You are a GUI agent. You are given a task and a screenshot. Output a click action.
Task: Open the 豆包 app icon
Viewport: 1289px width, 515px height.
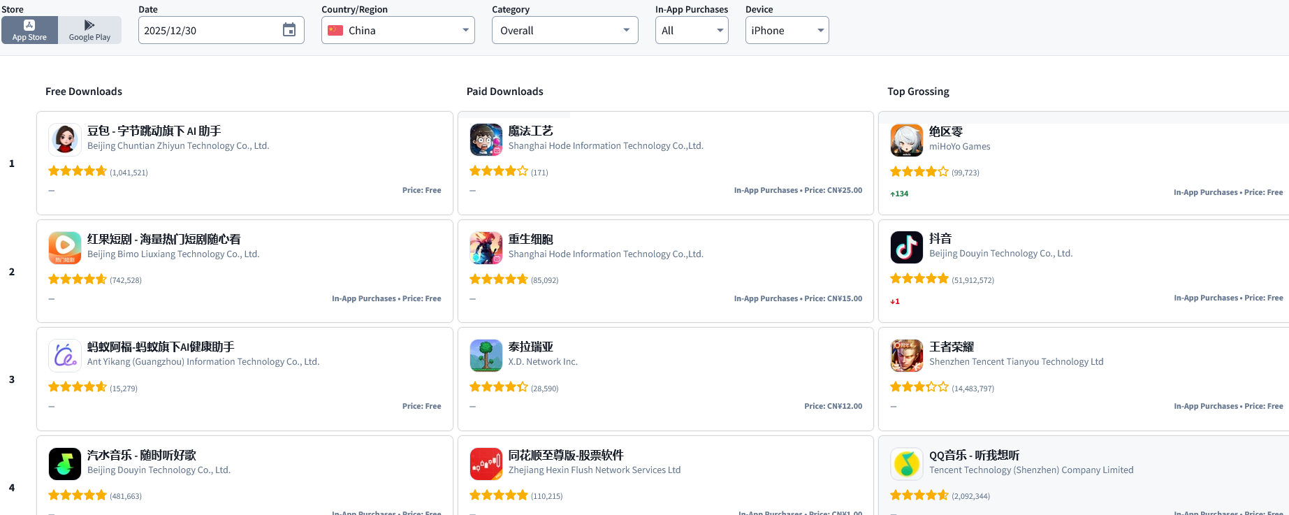(x=65, y=139)
